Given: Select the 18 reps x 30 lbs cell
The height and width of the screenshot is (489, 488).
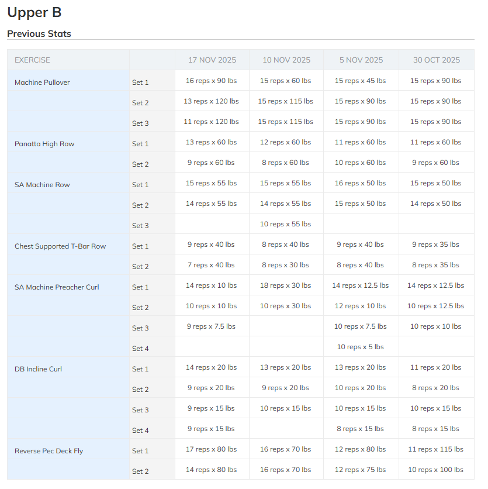Looking at the screenshot, I should [x=285, y=285].
